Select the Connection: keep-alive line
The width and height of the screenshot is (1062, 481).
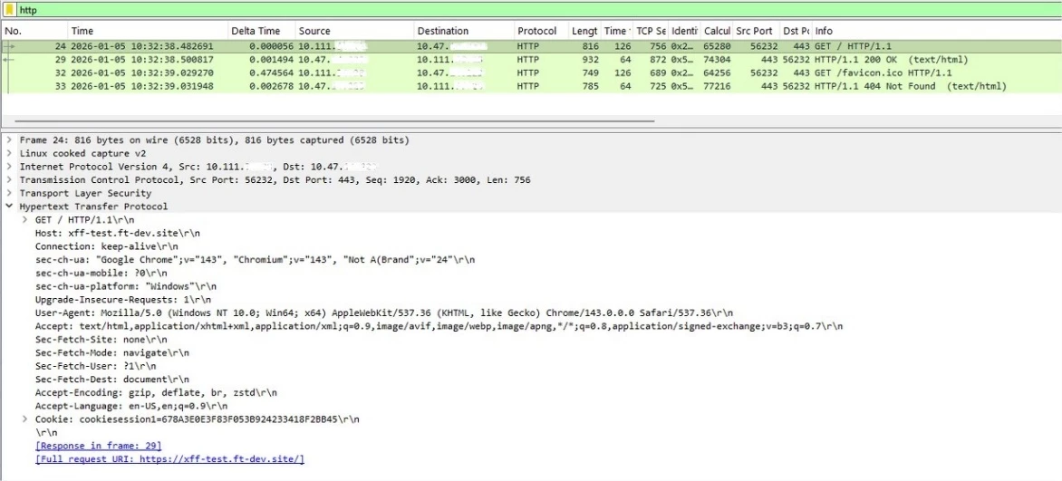click(x=106, y=245)
